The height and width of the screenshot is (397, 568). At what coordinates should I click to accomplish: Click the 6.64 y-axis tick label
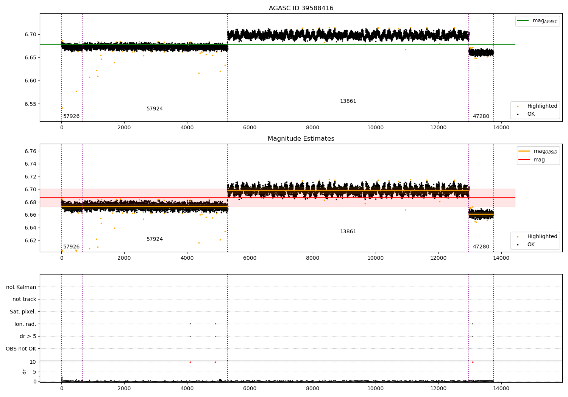(x=30, y=228)
